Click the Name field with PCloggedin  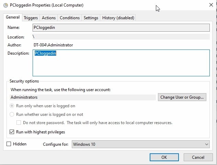coord(121,27)
